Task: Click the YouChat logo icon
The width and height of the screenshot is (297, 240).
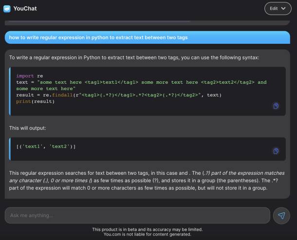Action: coord(7,9)
